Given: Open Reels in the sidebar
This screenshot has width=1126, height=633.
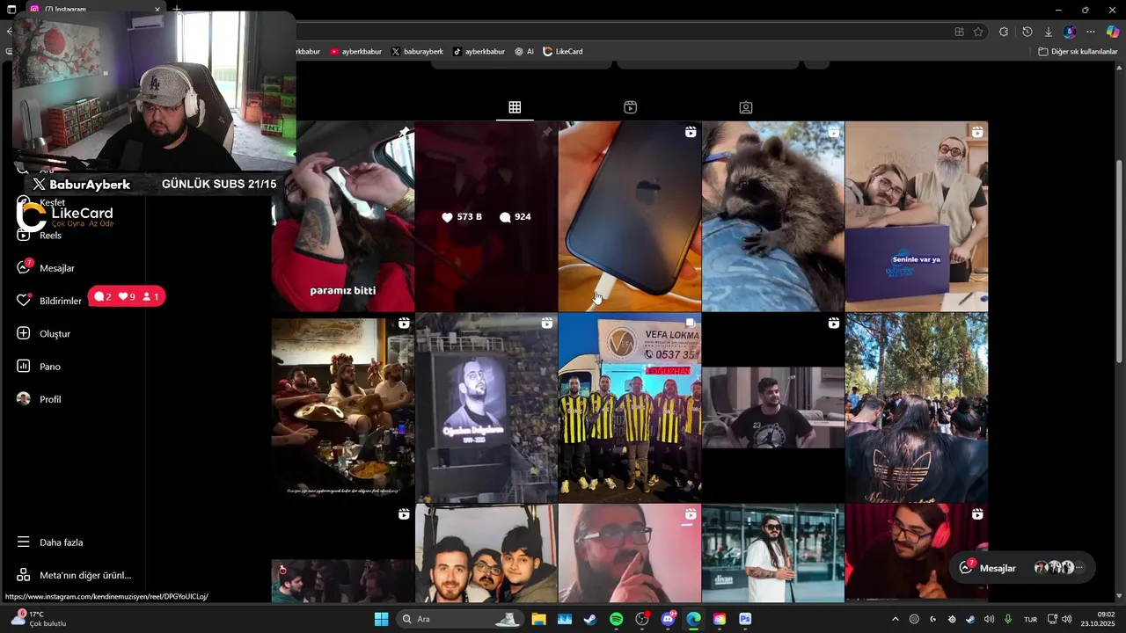Looking at the screenshot, I should 50,236.
